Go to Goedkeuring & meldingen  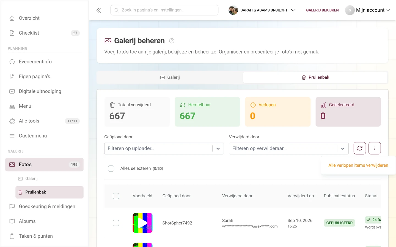click(44, 206)
